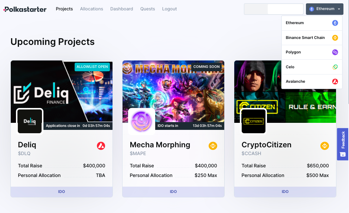Click the IDO footer on CryptoCitizen card
The image size is (349, 213).
[x=285, y=191]
